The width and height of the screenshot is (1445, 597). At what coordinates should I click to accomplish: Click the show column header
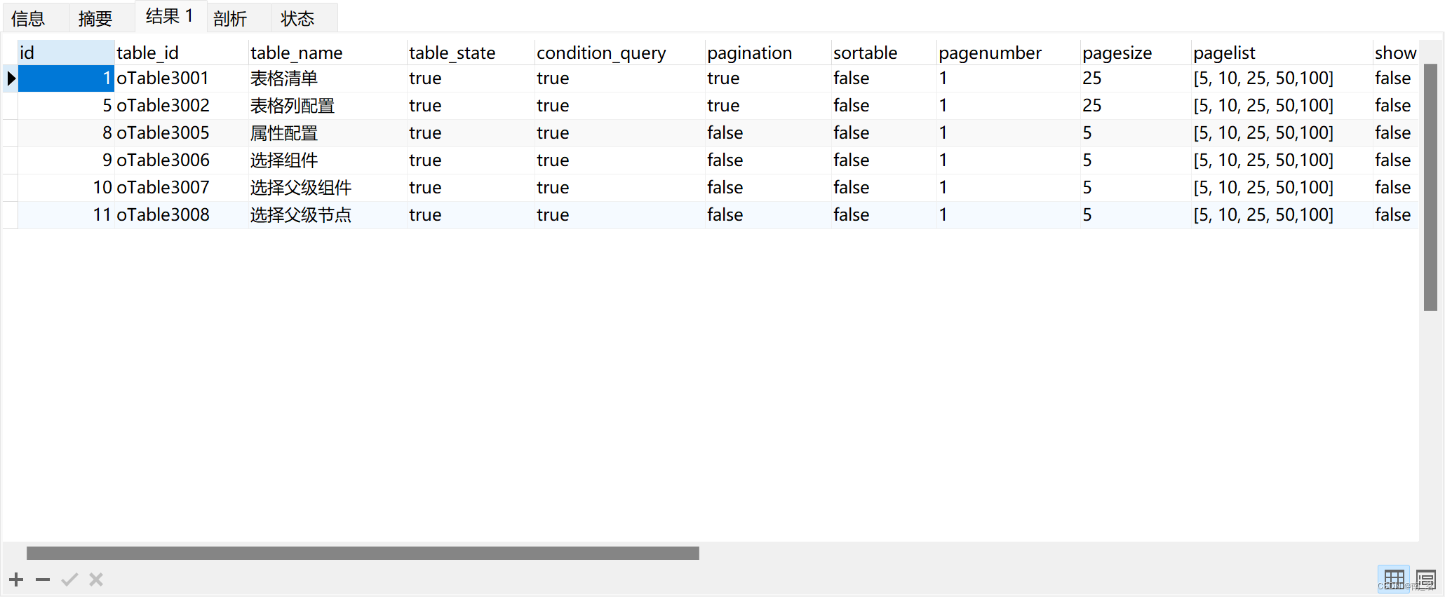tap(1395, 53)
